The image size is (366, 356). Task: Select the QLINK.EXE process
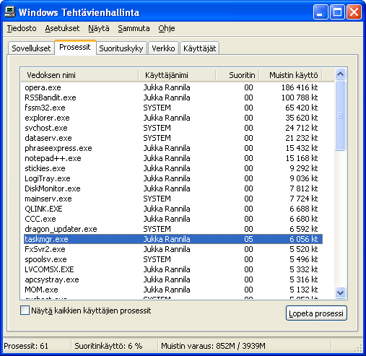[173, 209]
